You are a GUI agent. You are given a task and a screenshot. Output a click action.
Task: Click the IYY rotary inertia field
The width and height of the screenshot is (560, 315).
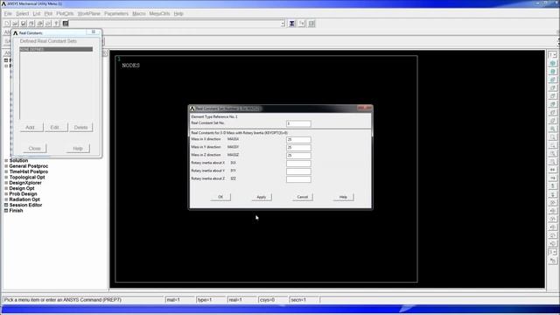tap(298, 171)
